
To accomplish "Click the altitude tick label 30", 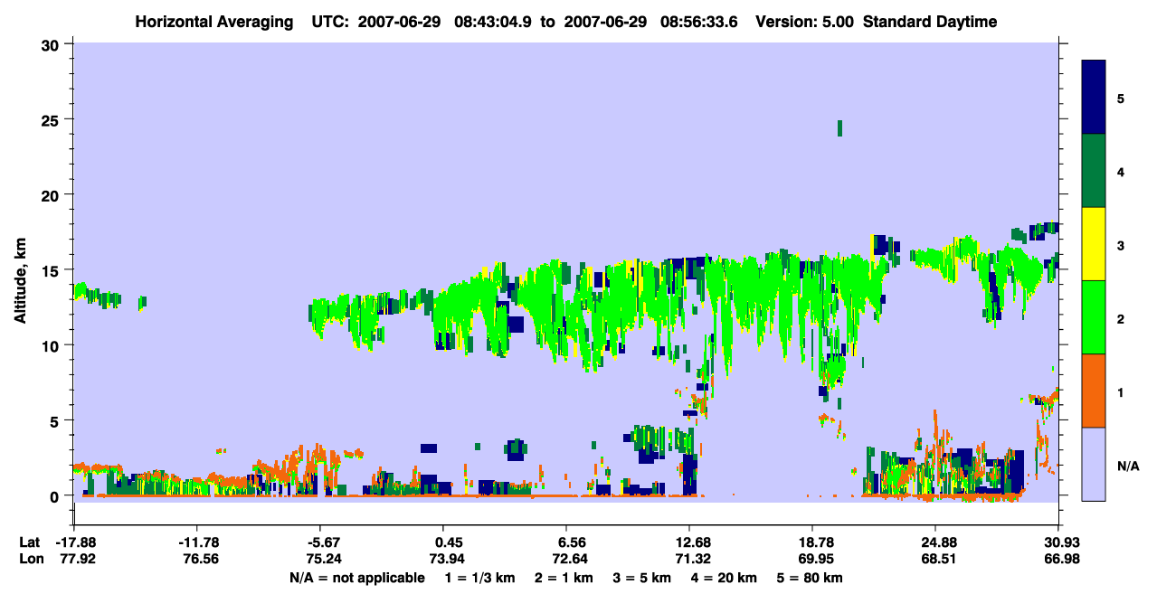I will click(52, 43).
